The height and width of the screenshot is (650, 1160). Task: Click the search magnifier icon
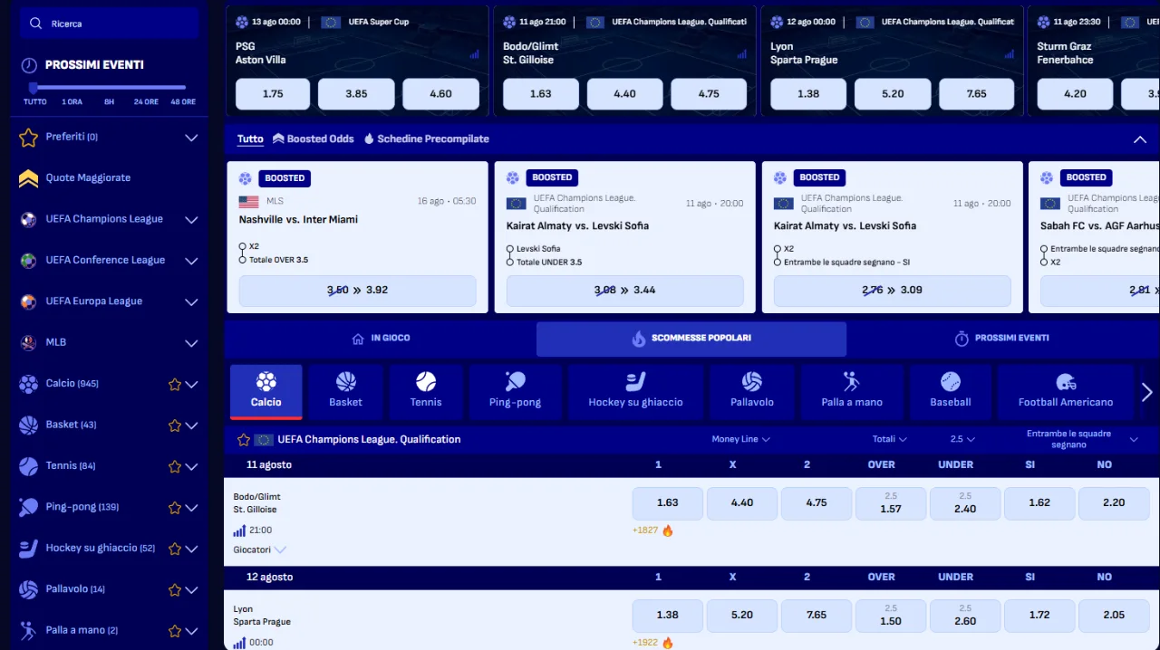click(36, 24)
